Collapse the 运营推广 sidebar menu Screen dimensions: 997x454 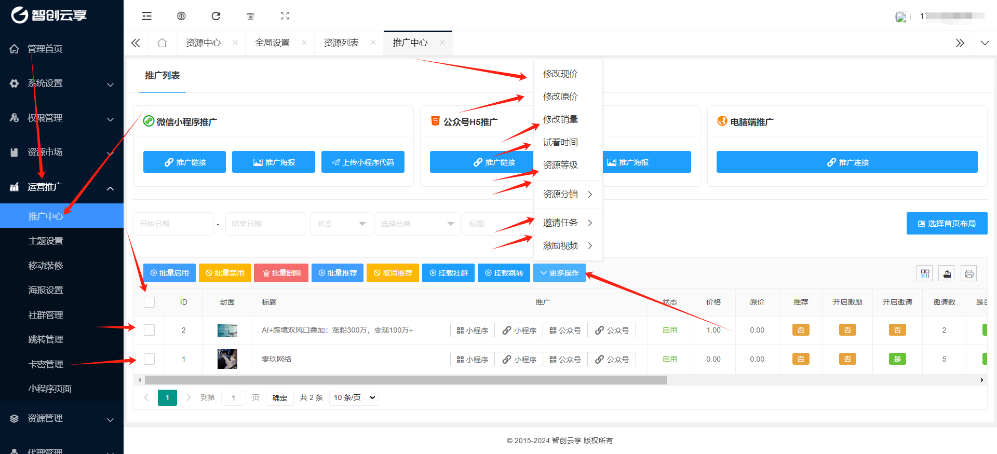click(x=62, y=187)
